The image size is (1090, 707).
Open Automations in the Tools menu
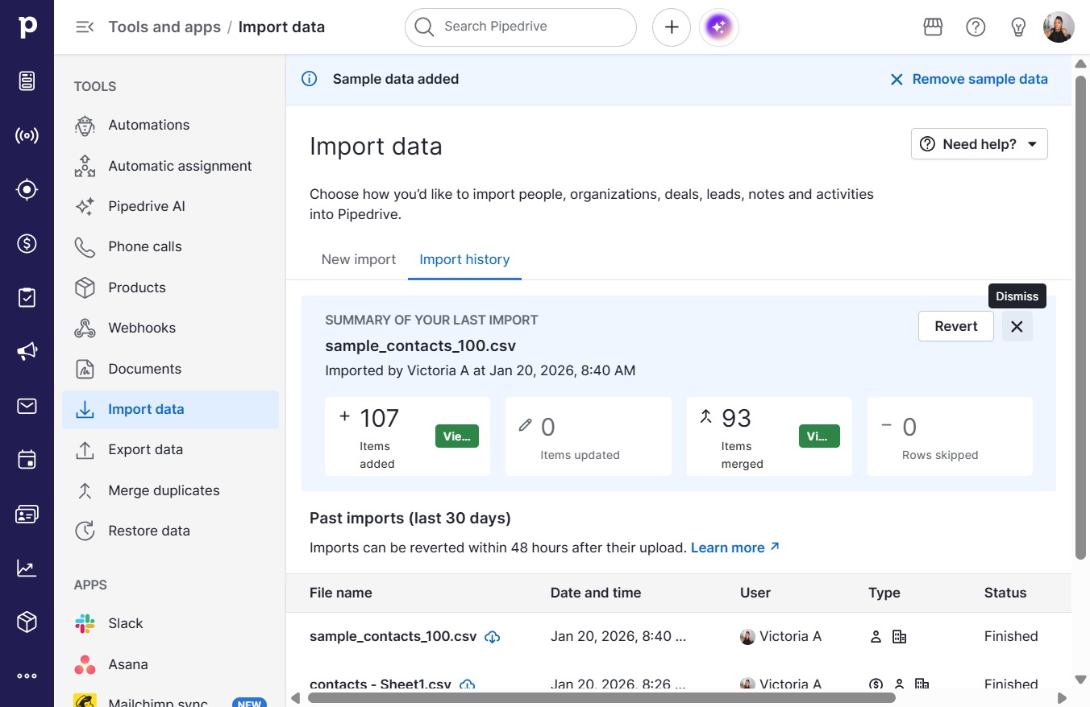point(170,126)
